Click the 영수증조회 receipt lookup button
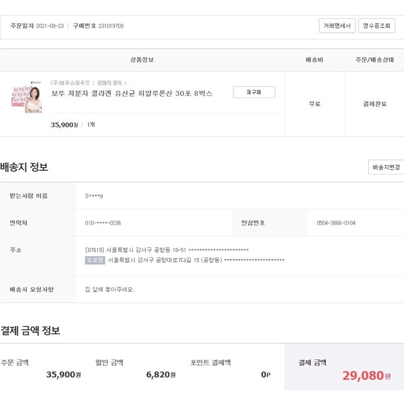This screenshot has height=404, width=404. [x=377, y=26]
